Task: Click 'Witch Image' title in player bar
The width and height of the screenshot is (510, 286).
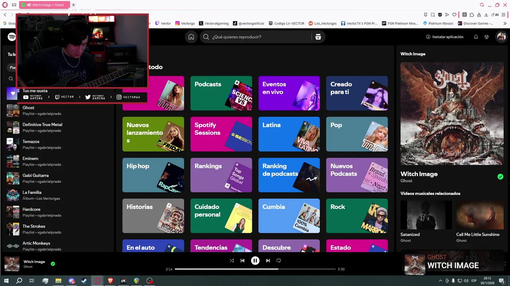Action: [x=34, y=262]
